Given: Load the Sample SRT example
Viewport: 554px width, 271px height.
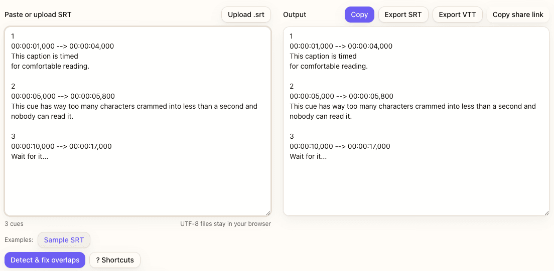Looking at the screenshot, I should point(64,240).
